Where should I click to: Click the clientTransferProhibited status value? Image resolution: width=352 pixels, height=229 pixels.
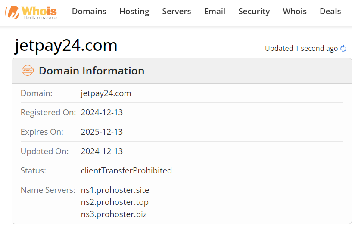pyautogui.click(x=126, y=171)
